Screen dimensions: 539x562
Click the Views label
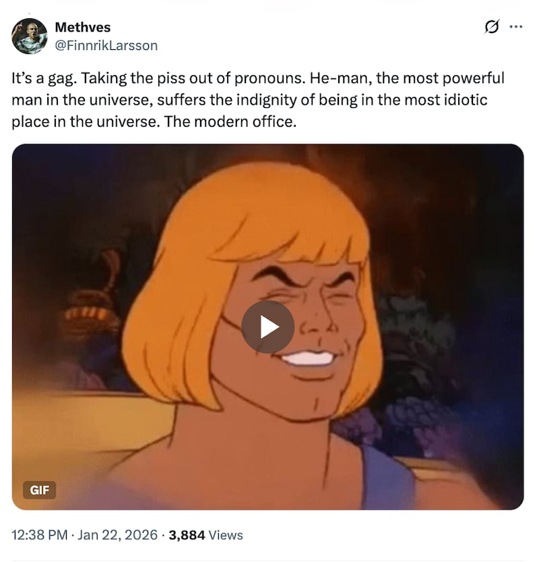point(226,535)
